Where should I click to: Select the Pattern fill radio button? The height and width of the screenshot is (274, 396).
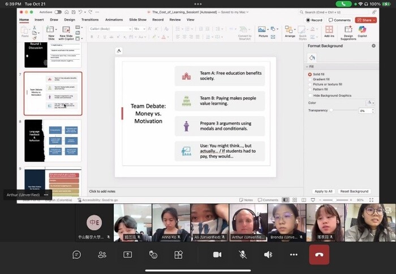[x=310, y=89]
